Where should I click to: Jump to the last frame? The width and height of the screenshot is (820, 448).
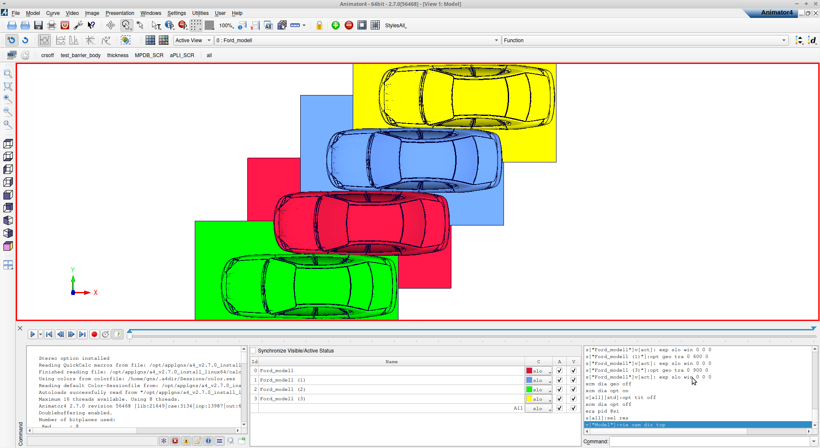click(82, 334)
